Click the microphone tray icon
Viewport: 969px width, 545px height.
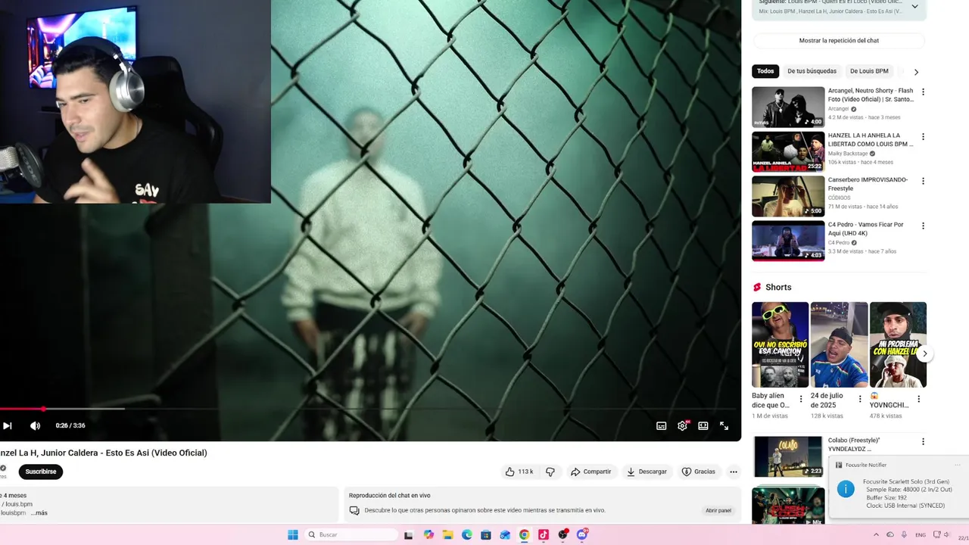(x=904, y=534)
